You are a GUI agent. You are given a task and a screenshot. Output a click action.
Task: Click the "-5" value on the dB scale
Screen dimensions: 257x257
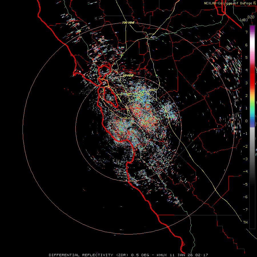point(245,184)
